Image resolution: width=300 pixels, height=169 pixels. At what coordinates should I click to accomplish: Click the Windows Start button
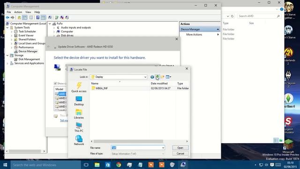tap(5, 165)
